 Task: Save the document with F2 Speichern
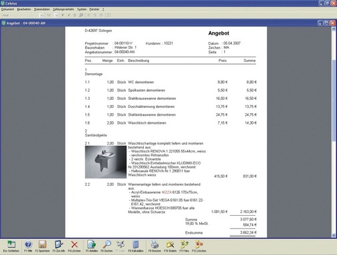(x=42, y=244)
